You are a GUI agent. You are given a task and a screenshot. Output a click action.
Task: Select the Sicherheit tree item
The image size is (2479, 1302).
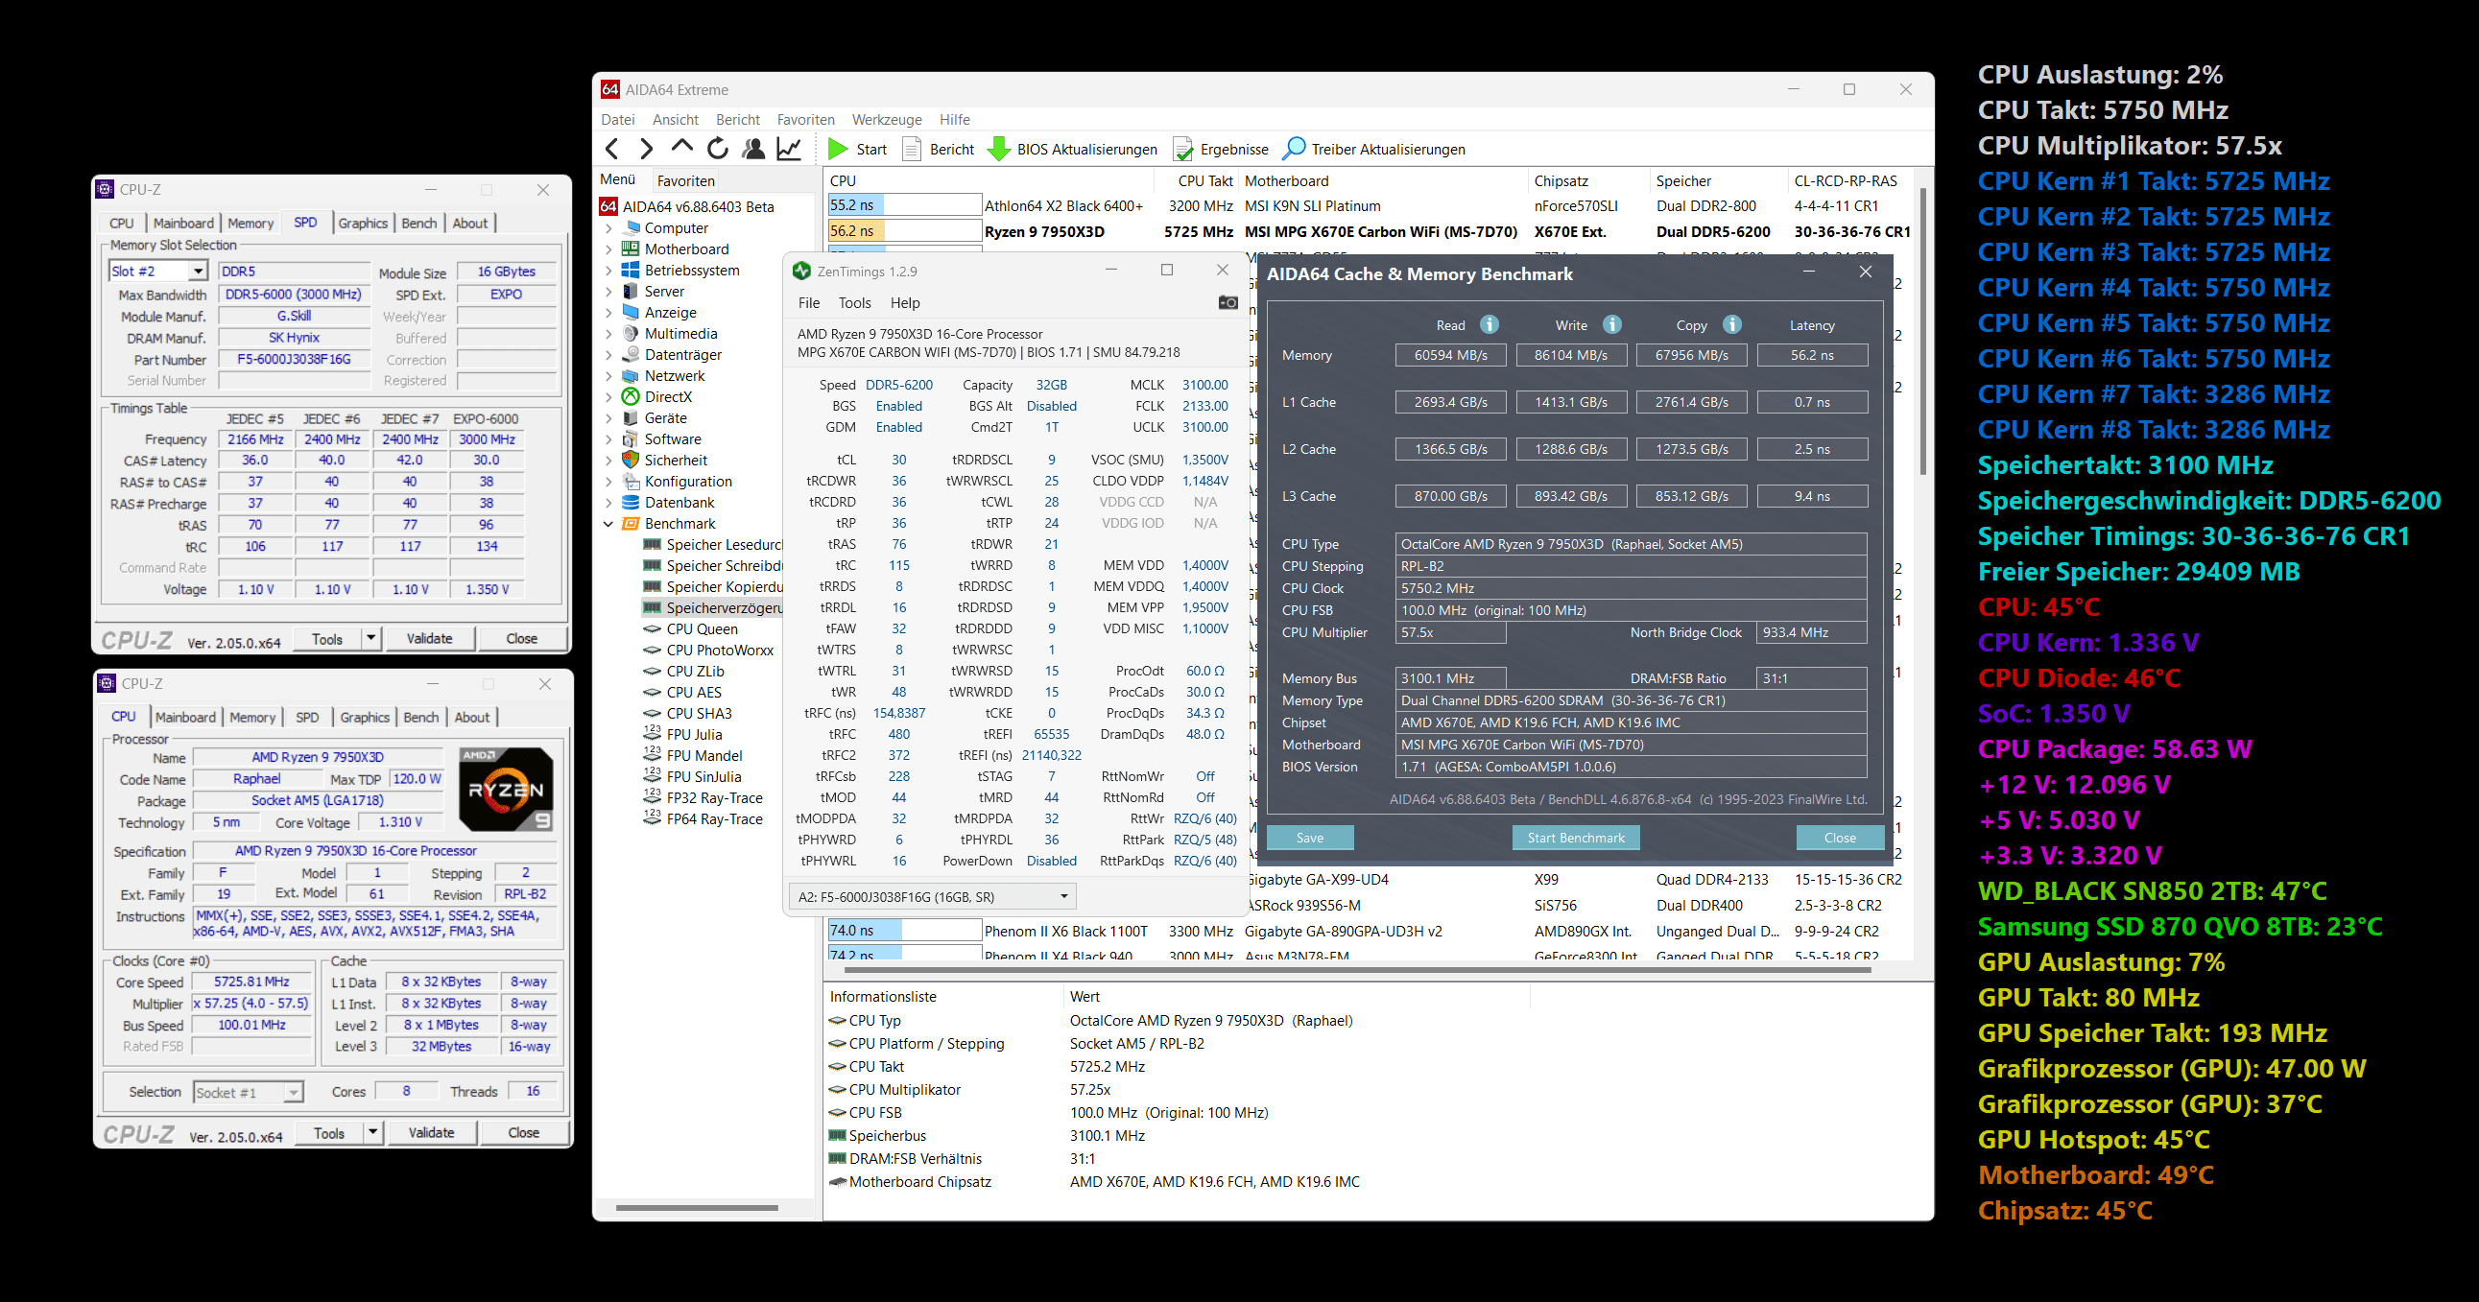click(676, 460)
